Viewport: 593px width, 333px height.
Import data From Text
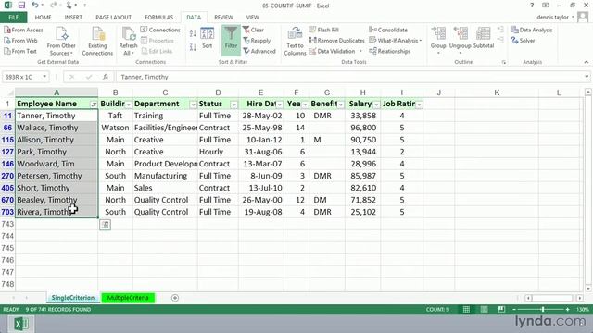(x=20, y=51)
